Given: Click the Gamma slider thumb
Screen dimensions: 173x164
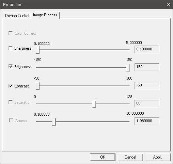Looking at the screenshot, I should click(54, 122).
